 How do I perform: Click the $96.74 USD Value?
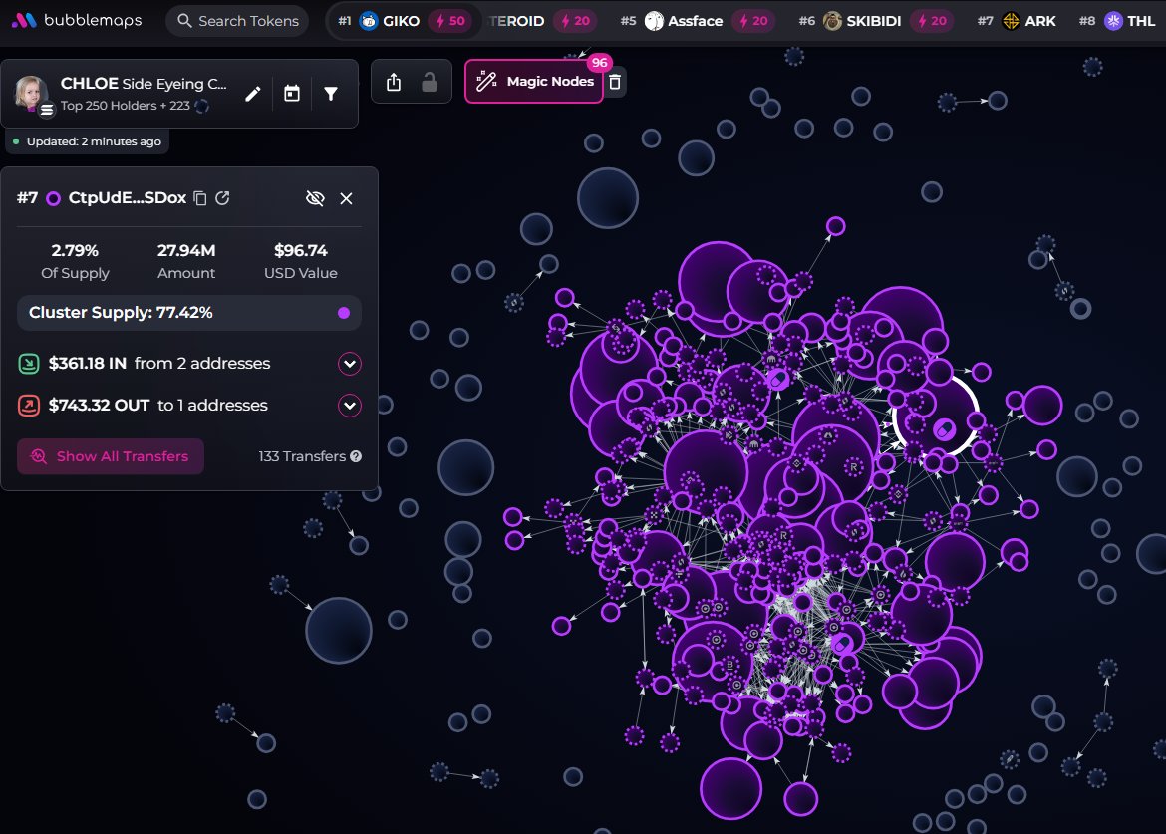pyautogui.click(x=300, y=250)
